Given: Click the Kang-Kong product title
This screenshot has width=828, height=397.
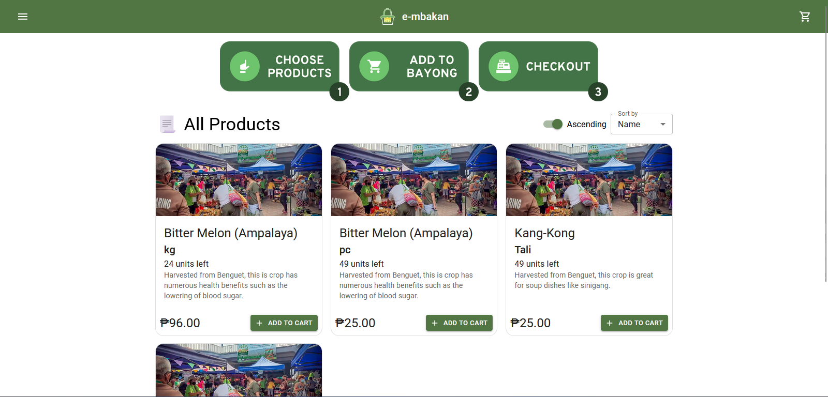Looking at the screenshot, I should tap(544, 233).
